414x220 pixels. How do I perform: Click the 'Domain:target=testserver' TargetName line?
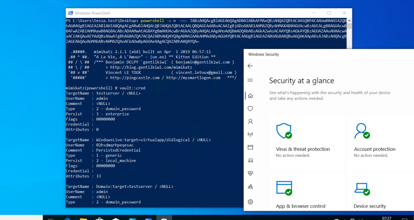tap(120, 187)
